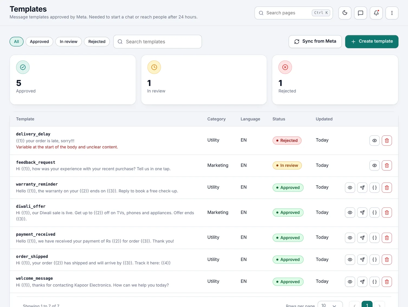Delete the order_shipped template
Screen dimensions: 408x307
click(387, 260)
